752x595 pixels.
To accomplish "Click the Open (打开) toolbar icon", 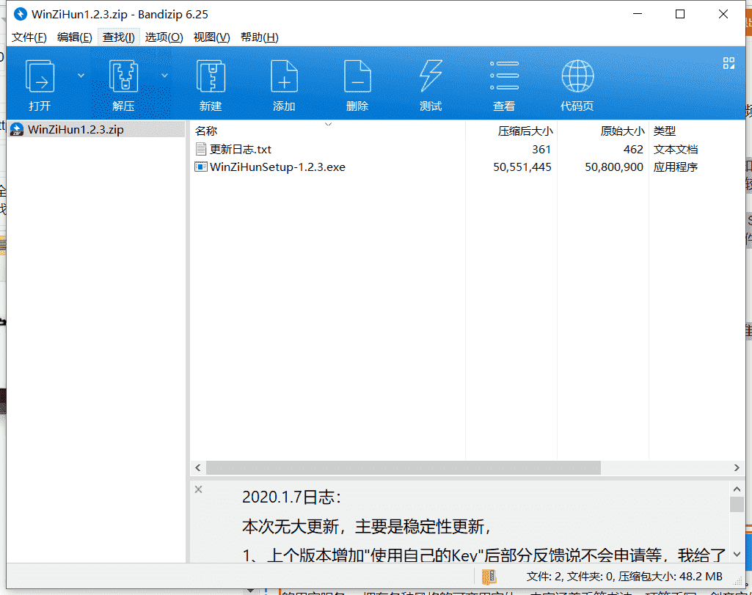I will click(x=40, y=76).
